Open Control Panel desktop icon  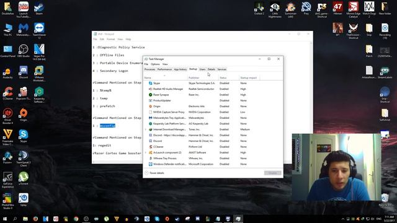[7, 51]
